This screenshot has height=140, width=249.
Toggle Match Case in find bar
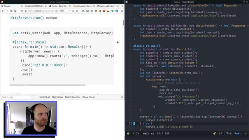pos(58,97)
